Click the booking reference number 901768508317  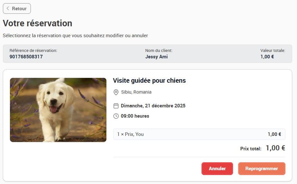[x=26, y=57]
